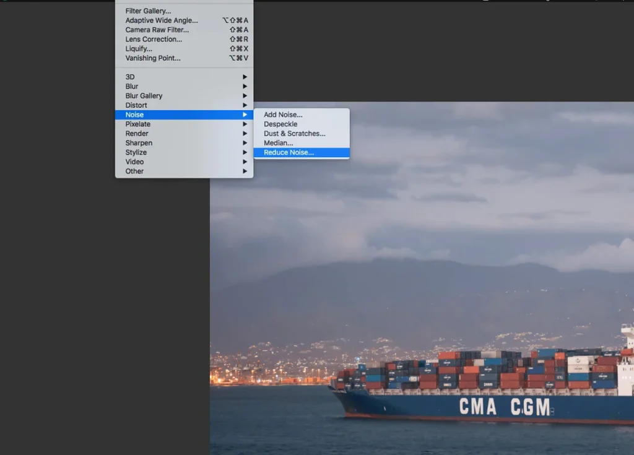Open the Liquify filter
This screenshot has width=634, height=455.
[x=184, y=48]
